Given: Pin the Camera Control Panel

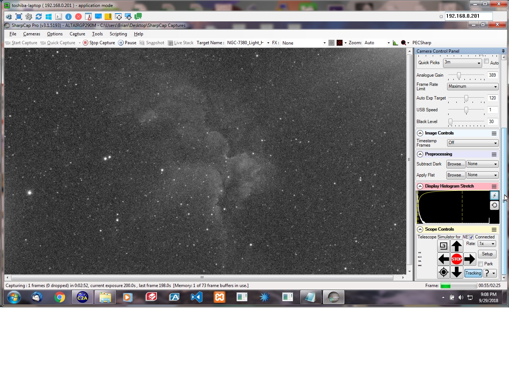Looking at the screenshot, I should click(x=503, y=51).
